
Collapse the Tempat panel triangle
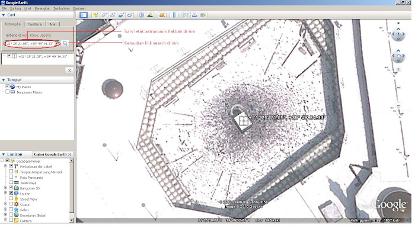click(4, 80)
